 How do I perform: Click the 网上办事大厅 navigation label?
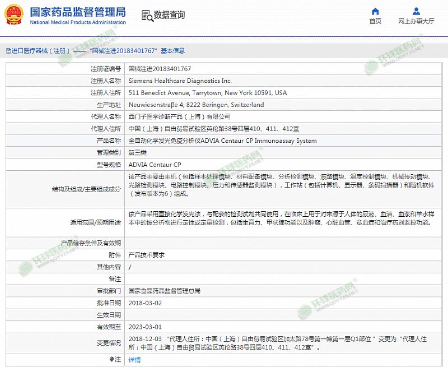point(416,21)
